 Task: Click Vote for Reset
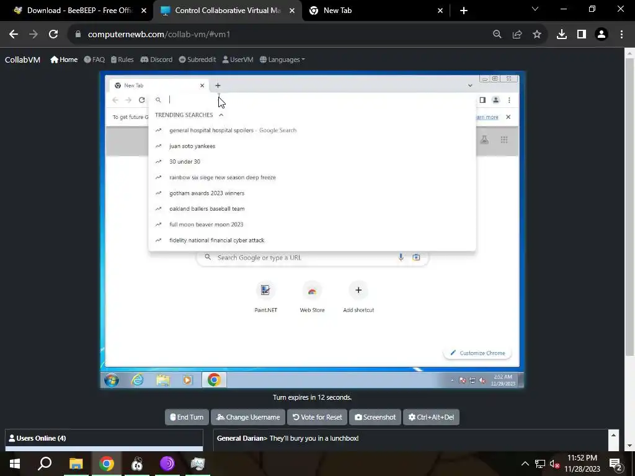pos(317,417)
